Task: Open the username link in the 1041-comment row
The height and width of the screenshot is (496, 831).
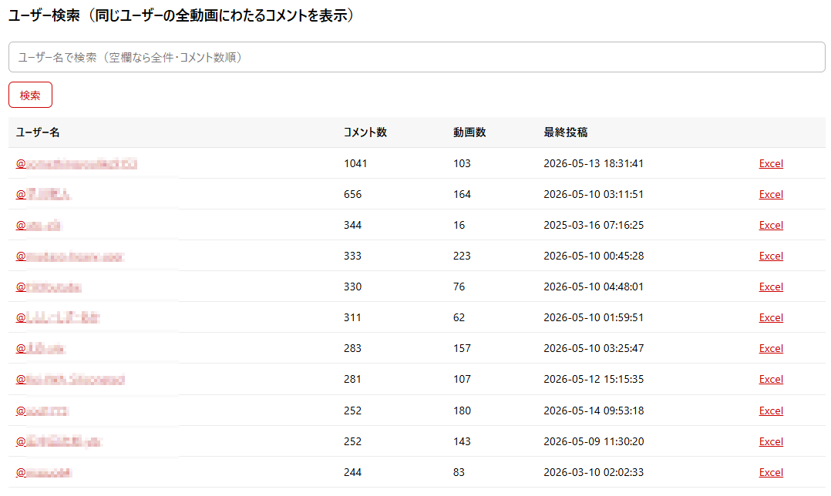Action: click(x=76, y=164)
